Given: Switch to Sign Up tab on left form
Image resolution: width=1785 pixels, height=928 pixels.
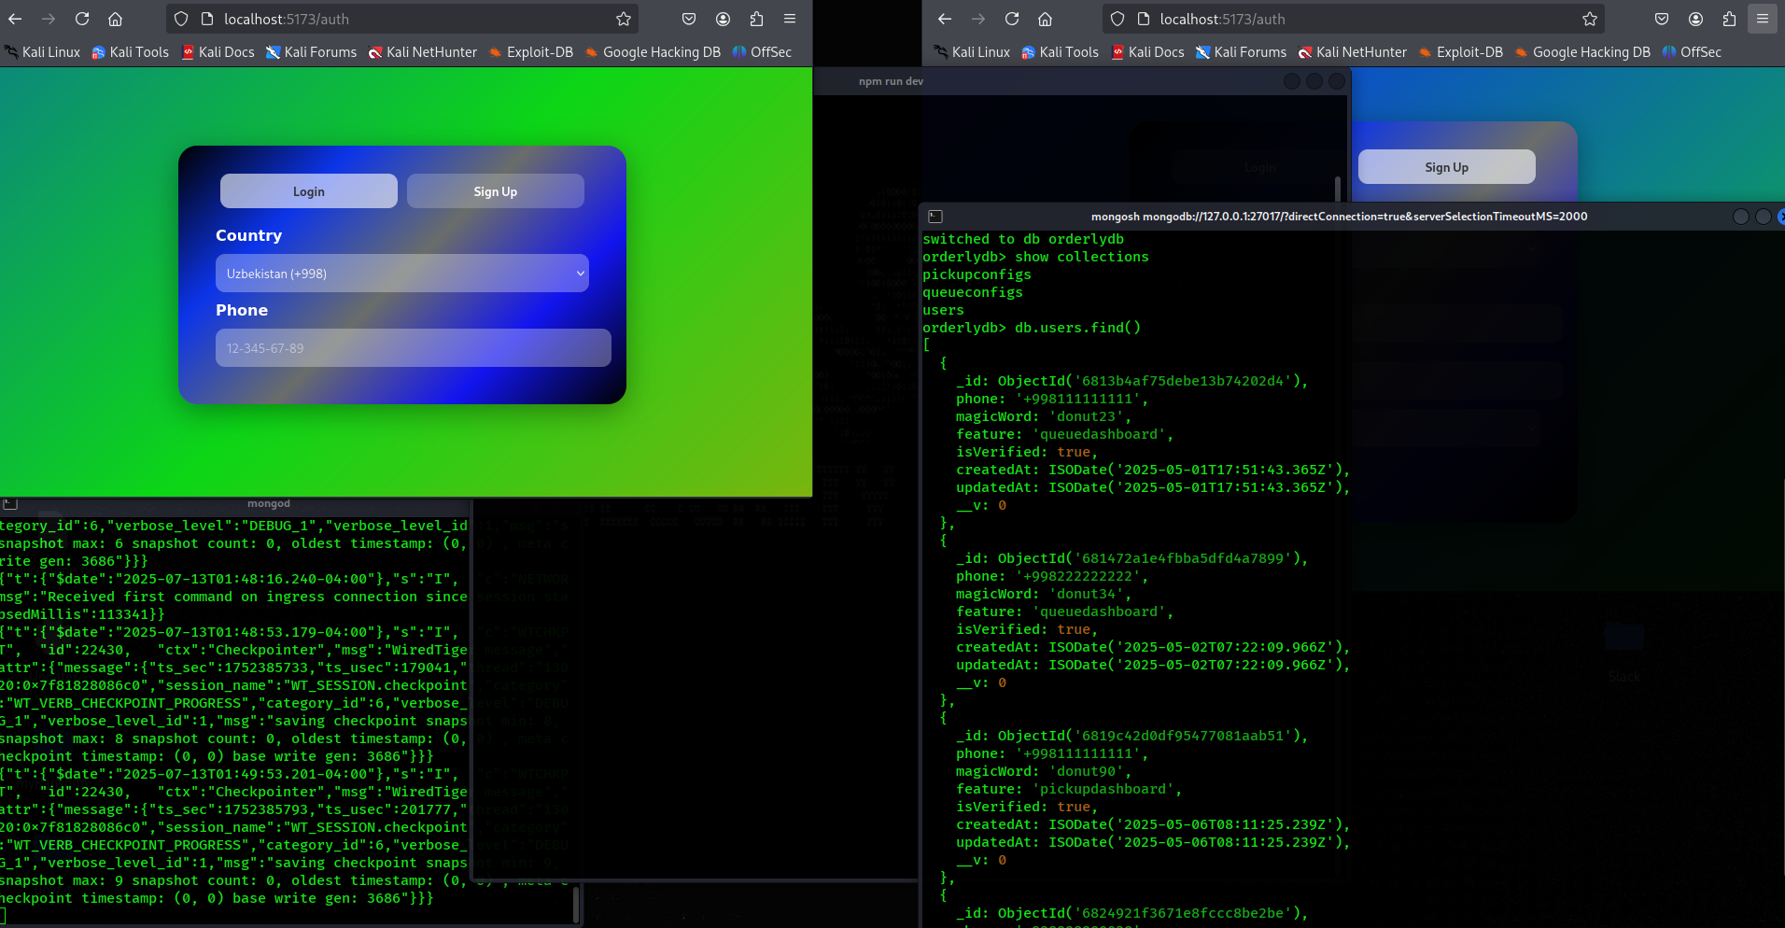Looking at the screenshot, I should click(495, 191).
